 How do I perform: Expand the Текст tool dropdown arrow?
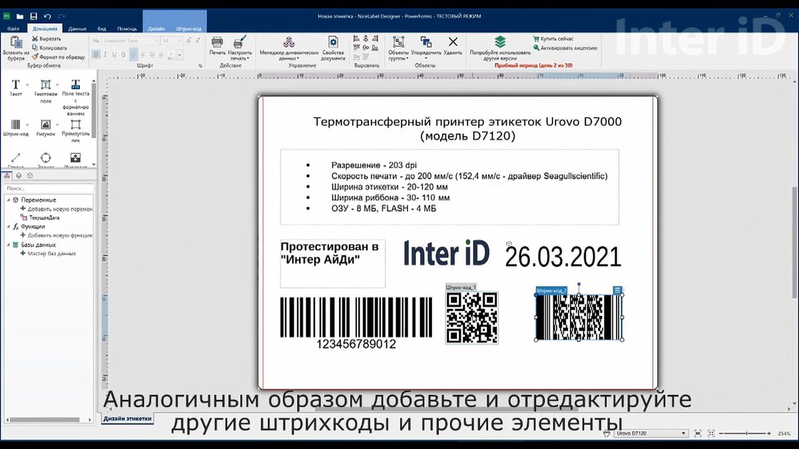point(27,85)
